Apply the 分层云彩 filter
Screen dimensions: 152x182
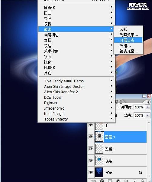pyautogui.click(x=128, y=40)
